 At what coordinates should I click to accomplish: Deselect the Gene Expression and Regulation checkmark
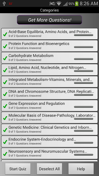(5, 106)
